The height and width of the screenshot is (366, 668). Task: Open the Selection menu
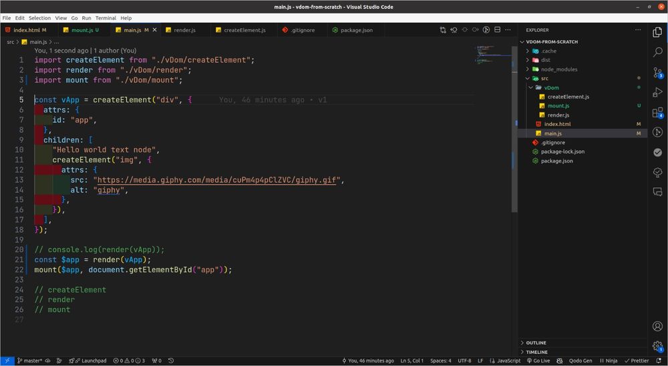click(39, 18)
